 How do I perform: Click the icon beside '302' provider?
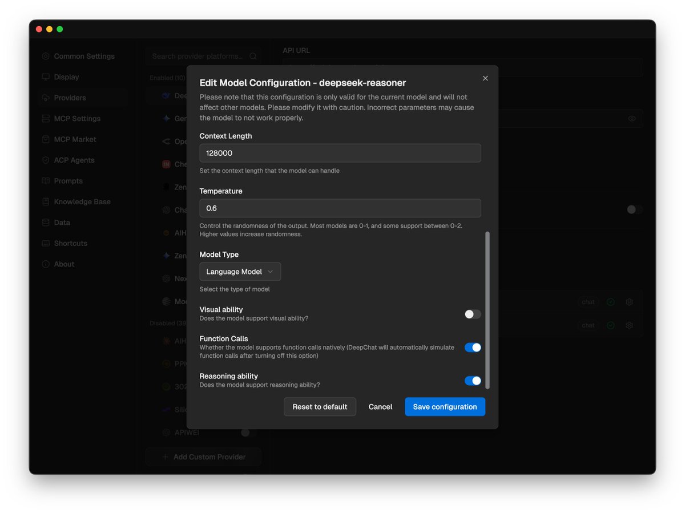166,387
